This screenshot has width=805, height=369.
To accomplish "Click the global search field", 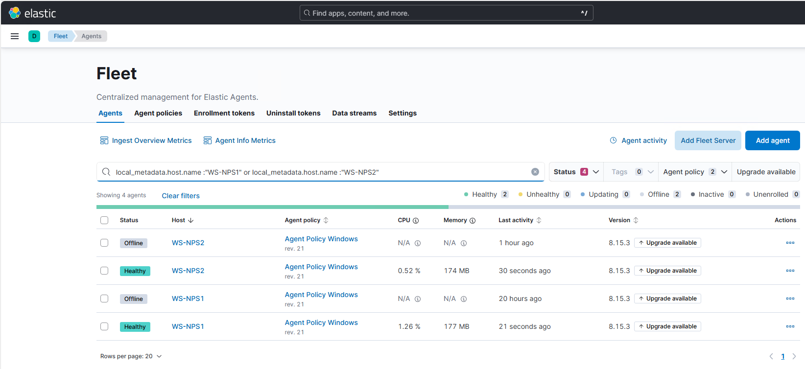I will click(x=446, y=13).
